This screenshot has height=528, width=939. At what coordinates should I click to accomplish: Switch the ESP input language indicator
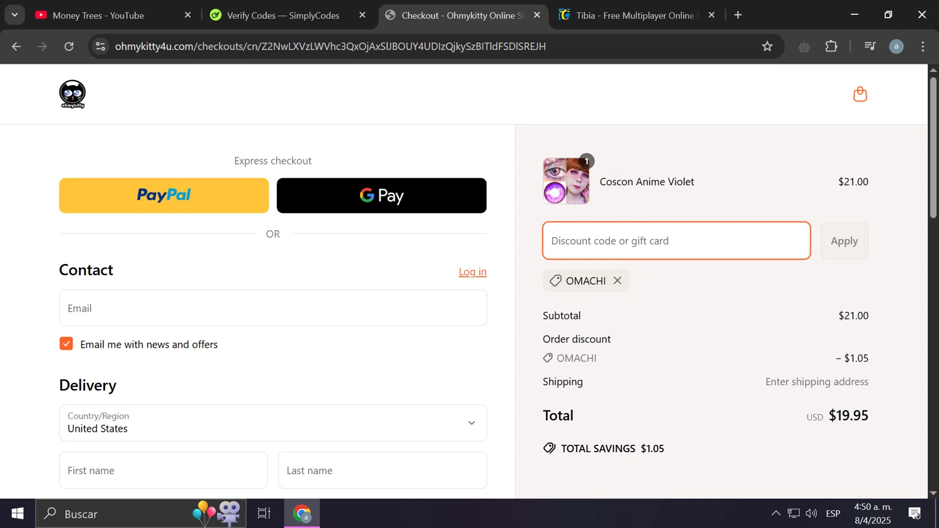(833, 514)
